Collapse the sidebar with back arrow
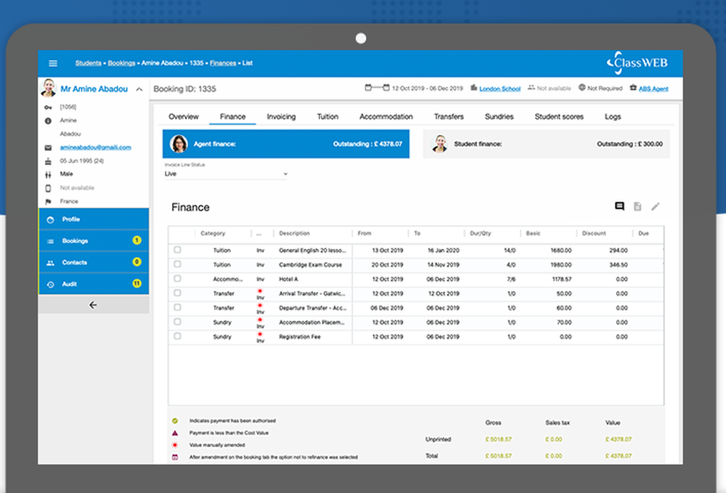This screenshot has width=726, height=493. point(93,305)
